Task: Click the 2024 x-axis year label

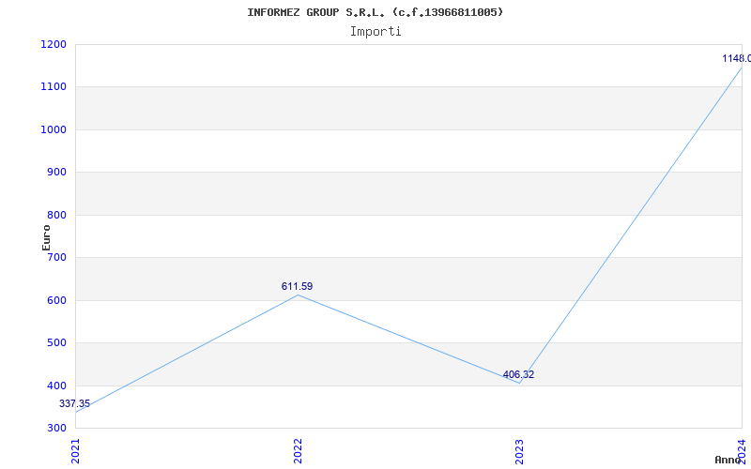Action: point(743,451)
